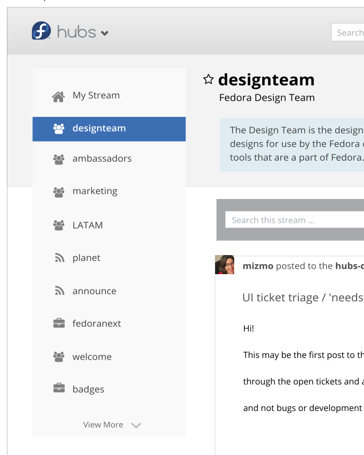
Task: Click the Design Team description box
Action: (x=292, y=145)
